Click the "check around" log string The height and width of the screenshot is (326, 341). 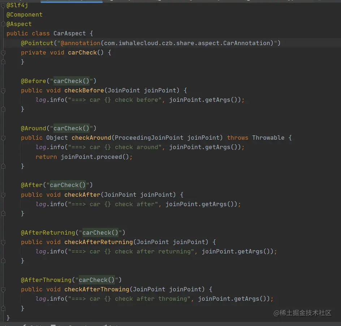pos(115,147)
